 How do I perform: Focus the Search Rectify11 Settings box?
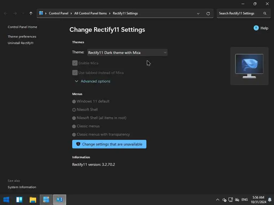point(243,13)
